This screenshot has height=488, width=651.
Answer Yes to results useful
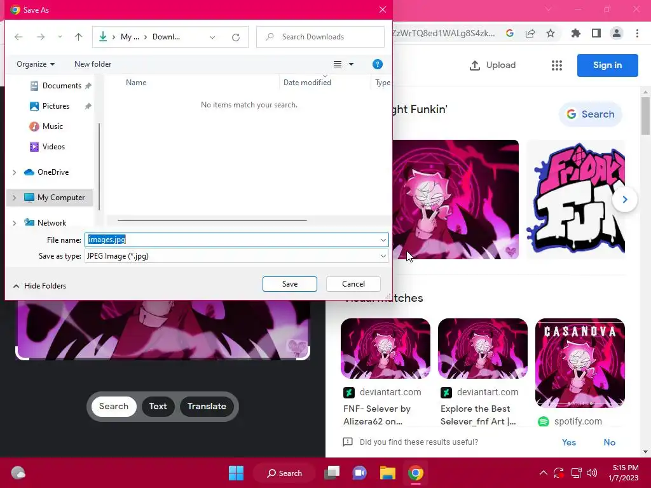569,442
